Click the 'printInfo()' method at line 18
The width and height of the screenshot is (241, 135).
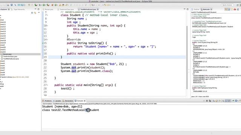[x=105, y=54]
